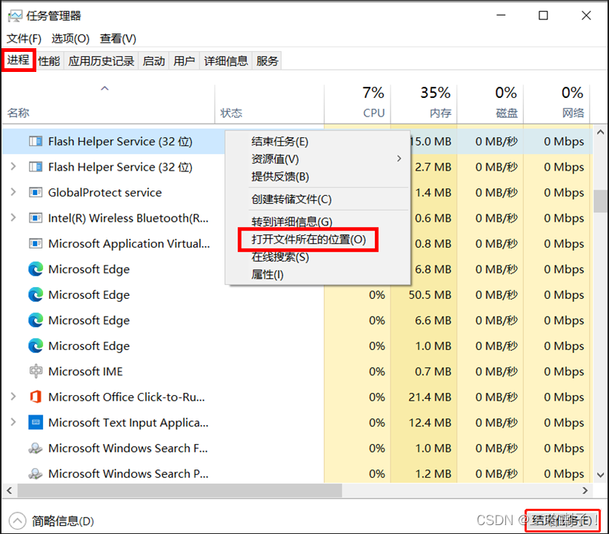Expand the second Flash Helper Service group

[13, 167]
